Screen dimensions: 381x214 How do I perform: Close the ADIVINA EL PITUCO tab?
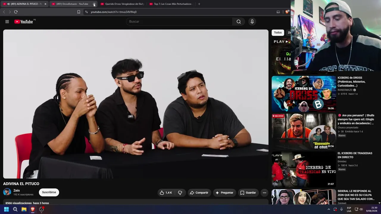click(45, 4)
